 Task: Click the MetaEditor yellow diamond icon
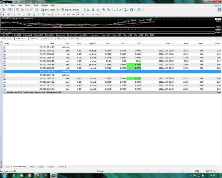click(58, 10)
